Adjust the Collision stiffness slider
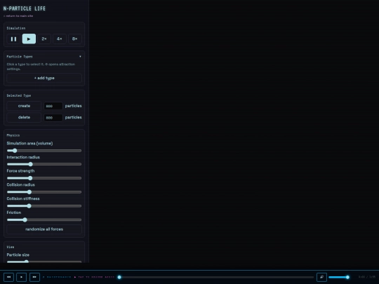379x284 pixels. 44,206
